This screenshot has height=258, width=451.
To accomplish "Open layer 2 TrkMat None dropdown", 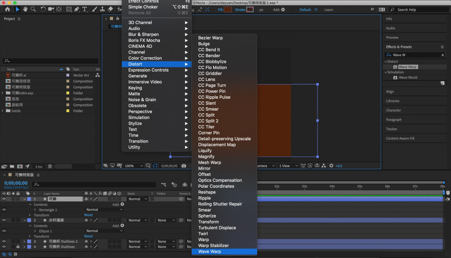I will pos(166,220).
